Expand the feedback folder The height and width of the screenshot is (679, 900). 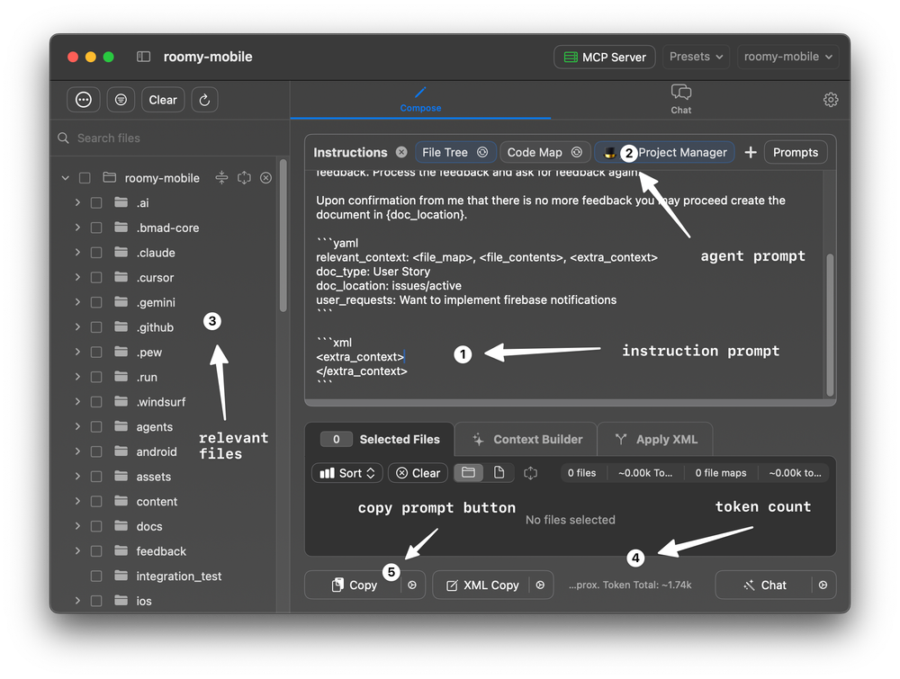pyautogui.click(x=77, y=550)
